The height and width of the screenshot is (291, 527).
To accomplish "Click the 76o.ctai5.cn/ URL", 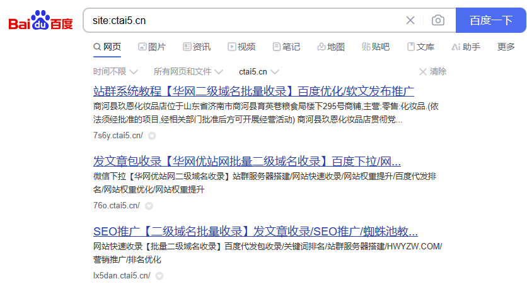I will [x=116, y=206].
